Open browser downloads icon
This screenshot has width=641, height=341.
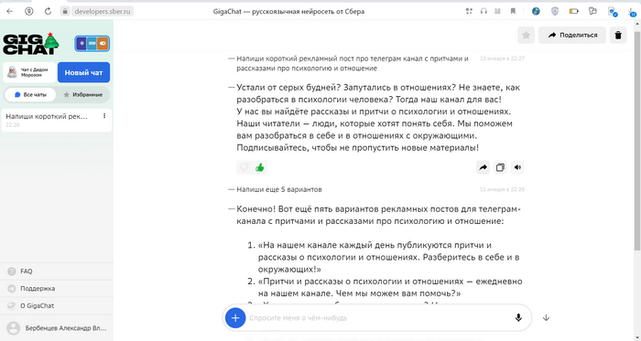(x=632, y=12)
